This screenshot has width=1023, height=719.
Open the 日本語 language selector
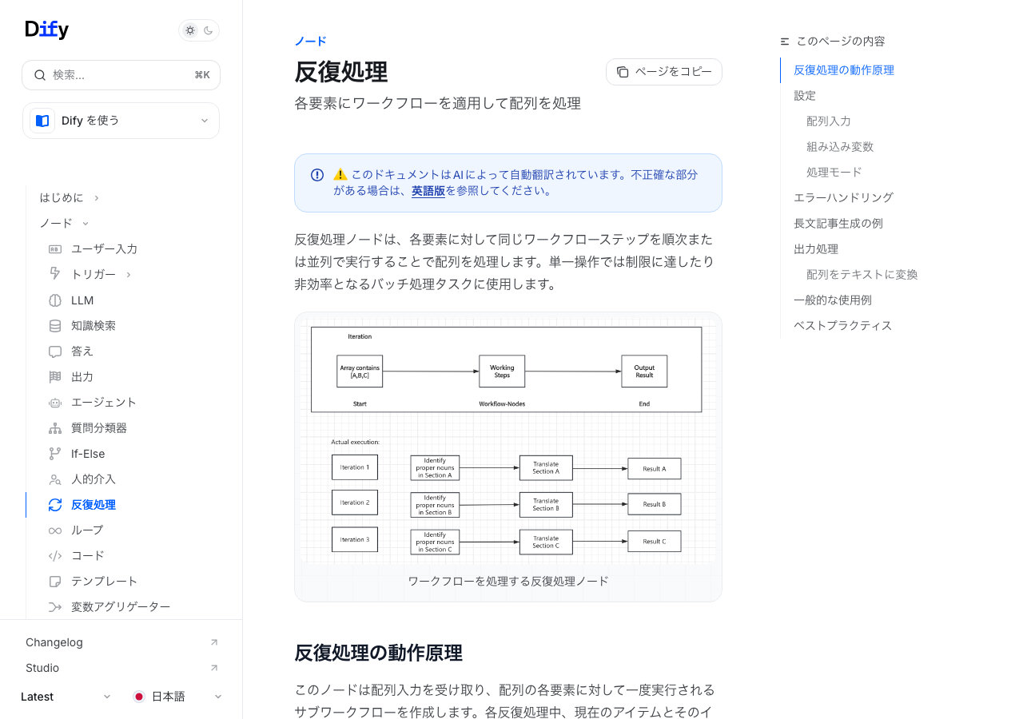point(177,697)
